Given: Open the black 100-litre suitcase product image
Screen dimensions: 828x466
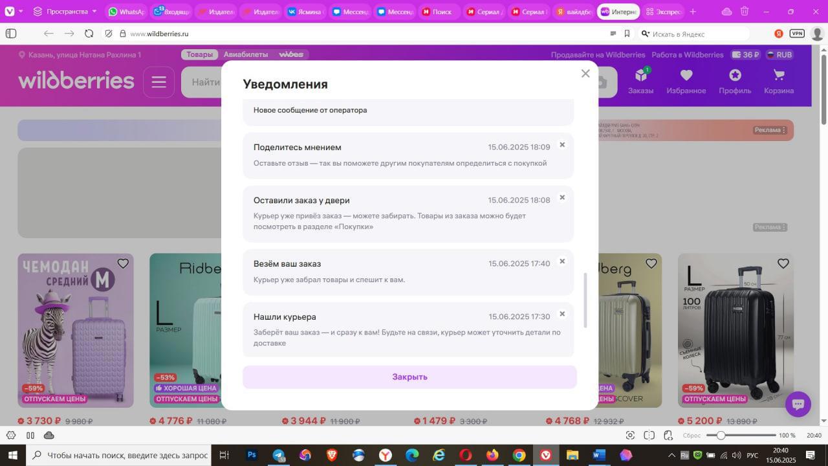Looking at the screenshot, I should pyautogui.click(x=735, y=330).
